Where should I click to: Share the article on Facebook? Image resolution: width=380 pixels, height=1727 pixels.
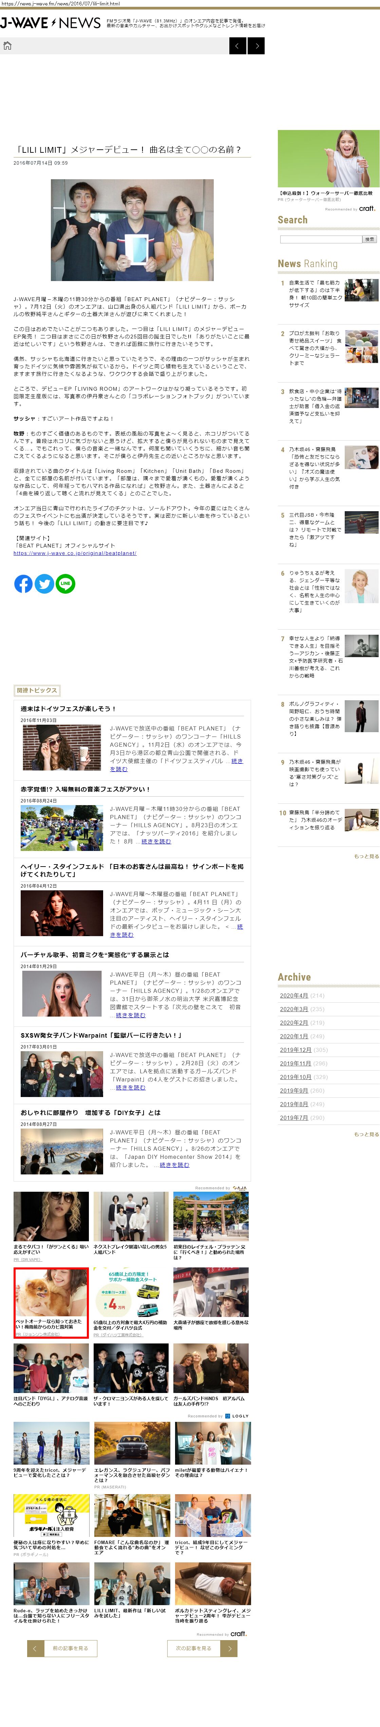tap(23, 583)
